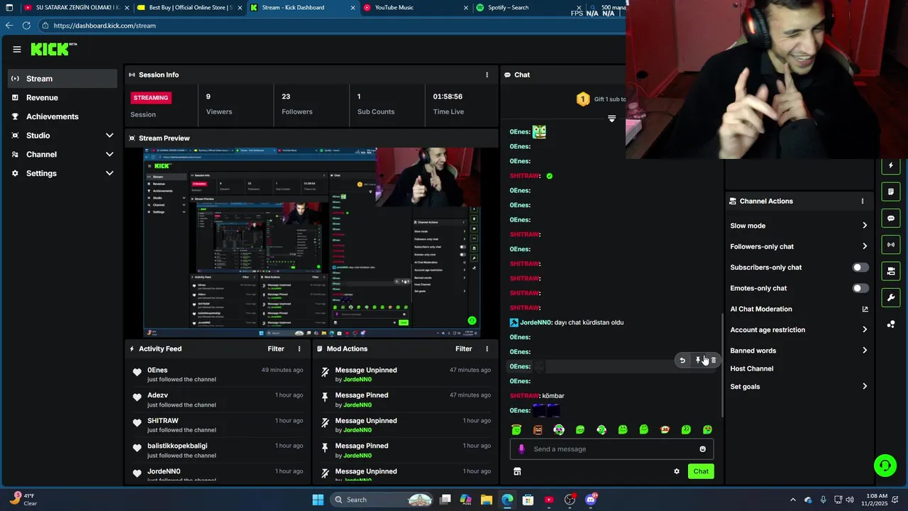Open the emoji picker in the message box
This screenshot has height=511, width=908.
tap(703, 449)
